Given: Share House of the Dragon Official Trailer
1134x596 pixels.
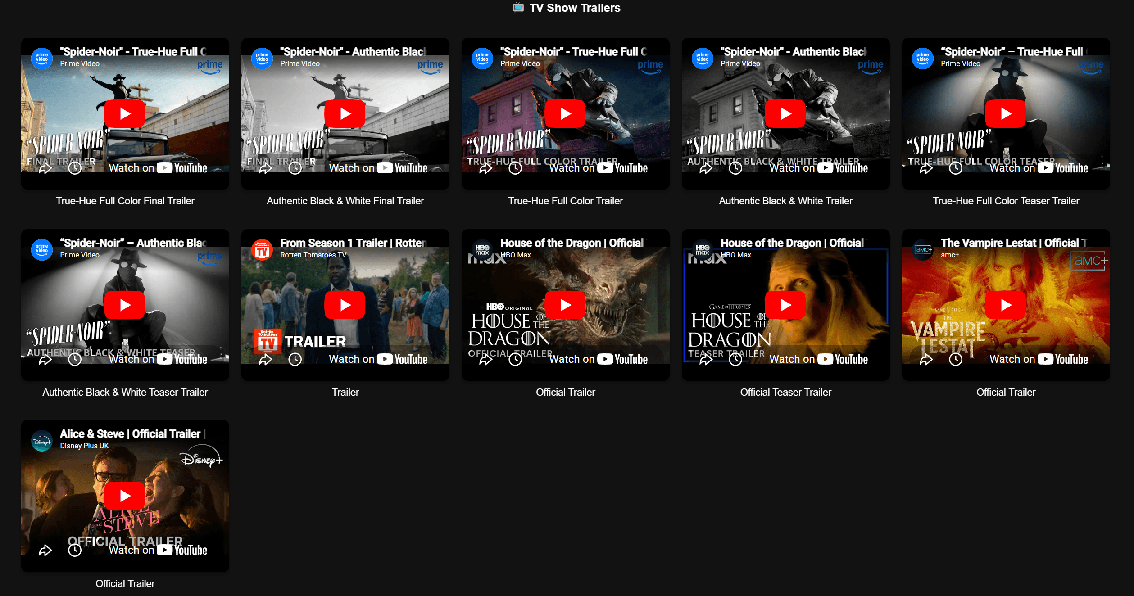Looking at the screenshot, I should 486,360.
